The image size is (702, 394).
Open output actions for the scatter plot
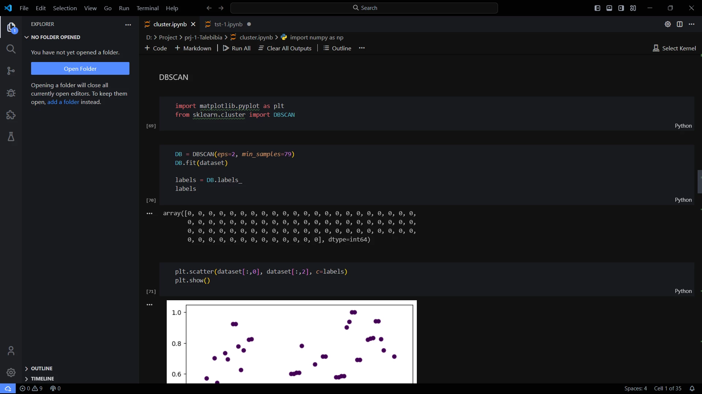[x=150, y=305]
